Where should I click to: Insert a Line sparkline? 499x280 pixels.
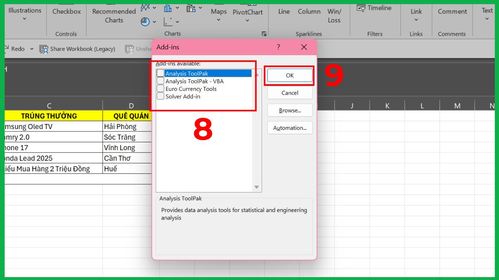pyautogui.click(x=284, y=12)
